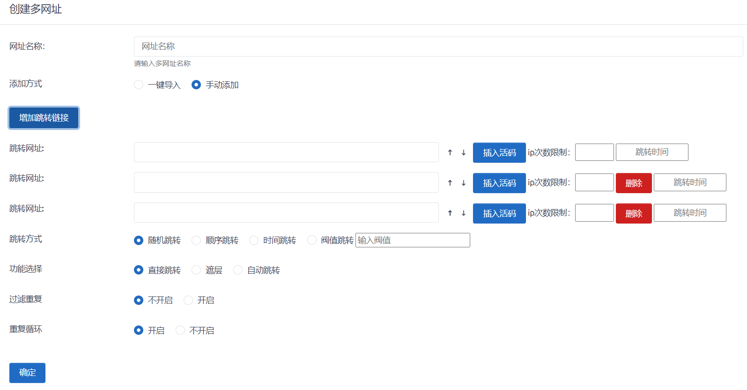Submit form with 确定 button
Viewport: 747px width, 390px height.
pyautogui.click(x=27, y=373)
